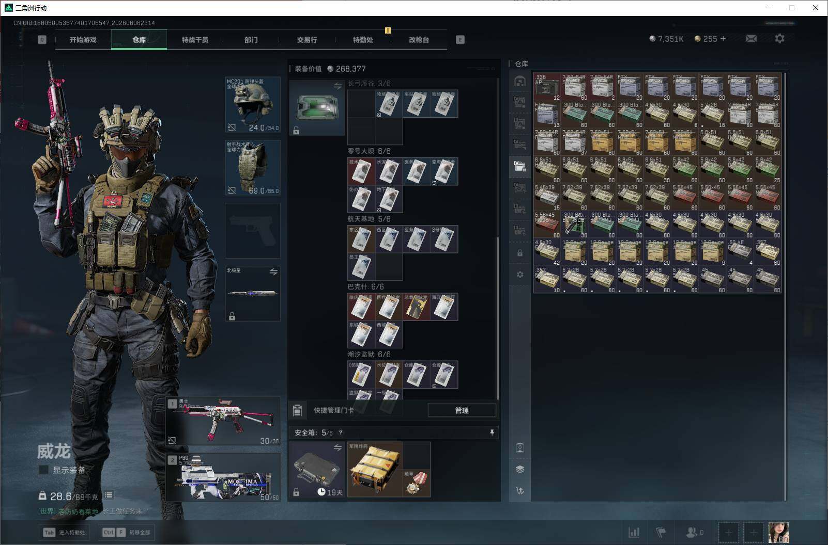Select the 总裁 gold key card under 巴克什
This screenshot has height=545, width=828.
417,307
